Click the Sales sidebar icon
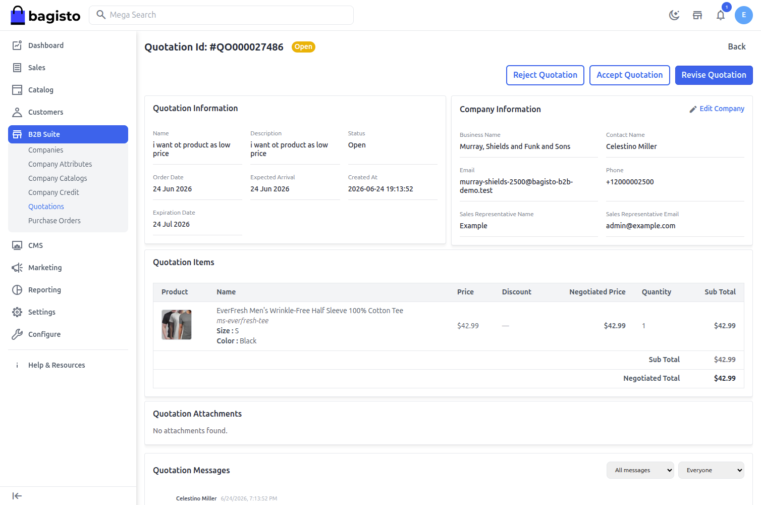The width and height of the screenshot is (761, 505). pos(17,68)
